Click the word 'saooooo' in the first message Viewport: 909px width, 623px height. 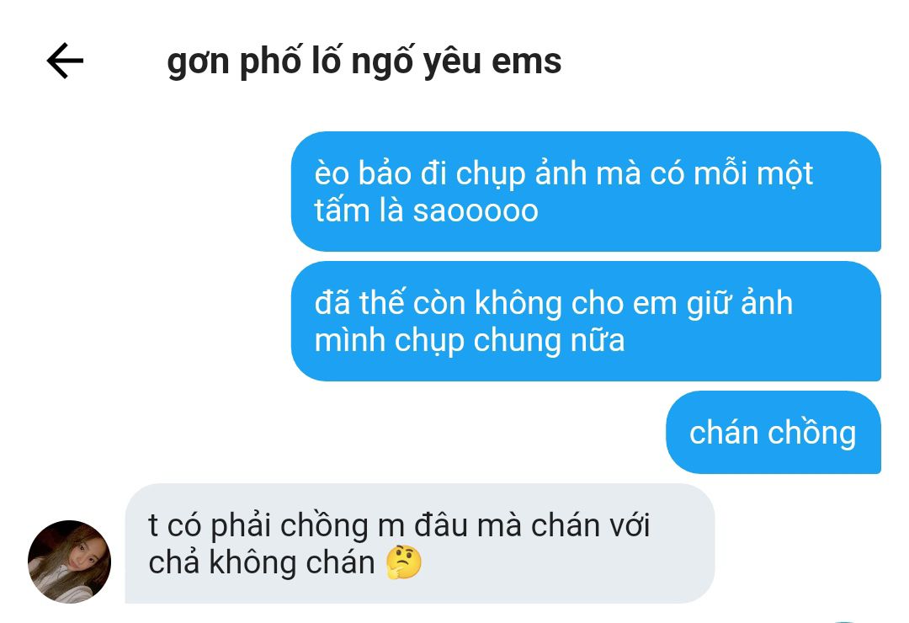tap(476, 211)
